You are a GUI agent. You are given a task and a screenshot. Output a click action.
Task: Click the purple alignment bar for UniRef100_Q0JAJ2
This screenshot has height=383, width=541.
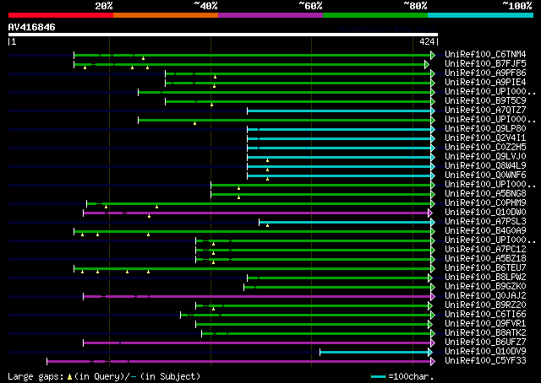(257, 297)
